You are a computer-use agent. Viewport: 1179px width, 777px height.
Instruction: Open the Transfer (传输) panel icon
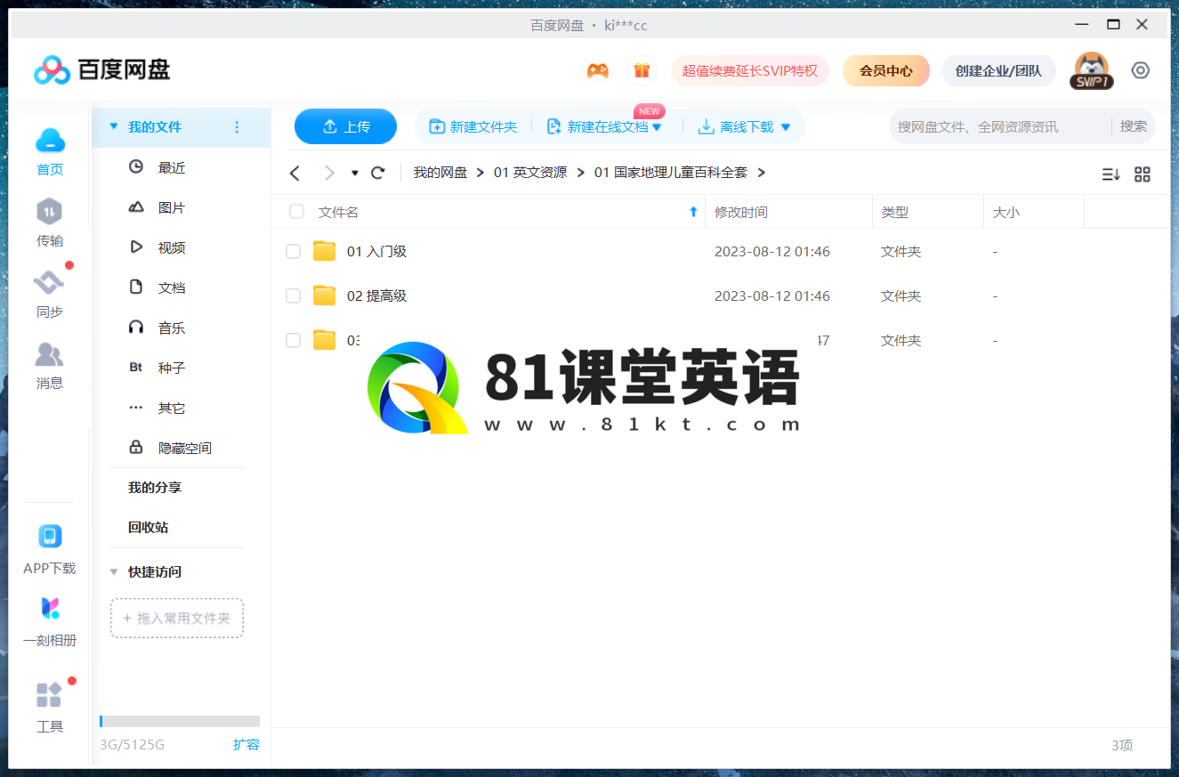50,212
